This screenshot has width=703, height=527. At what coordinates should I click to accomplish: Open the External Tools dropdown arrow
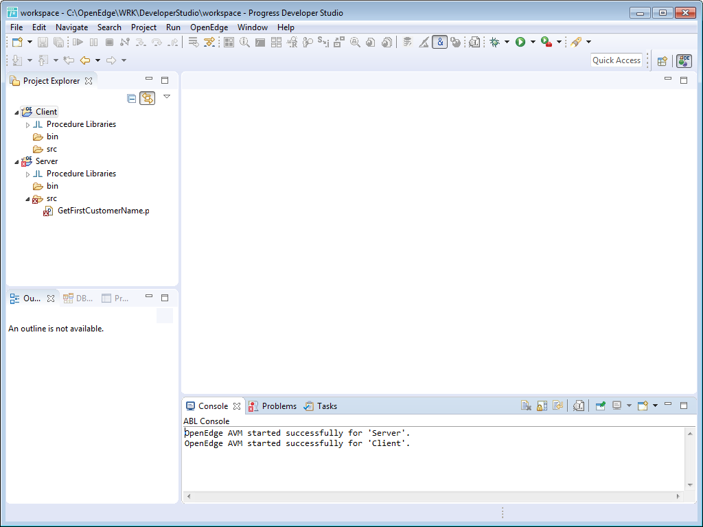point(559,42)
